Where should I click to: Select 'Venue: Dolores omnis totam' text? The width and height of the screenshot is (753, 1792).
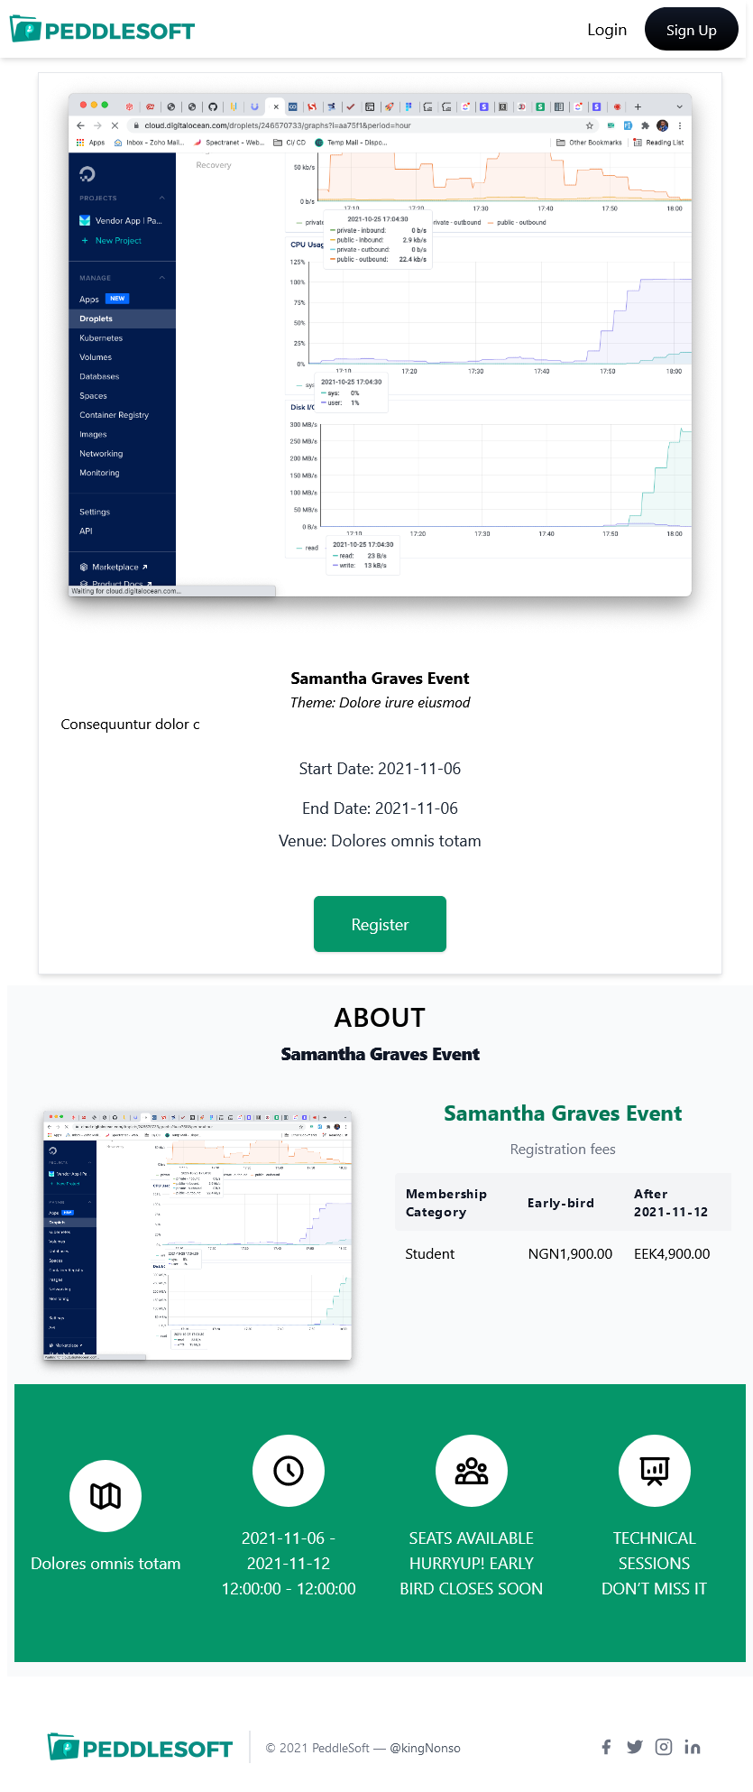[380, 841]
